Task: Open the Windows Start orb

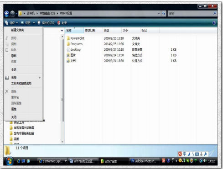Action: pos(10,161)
